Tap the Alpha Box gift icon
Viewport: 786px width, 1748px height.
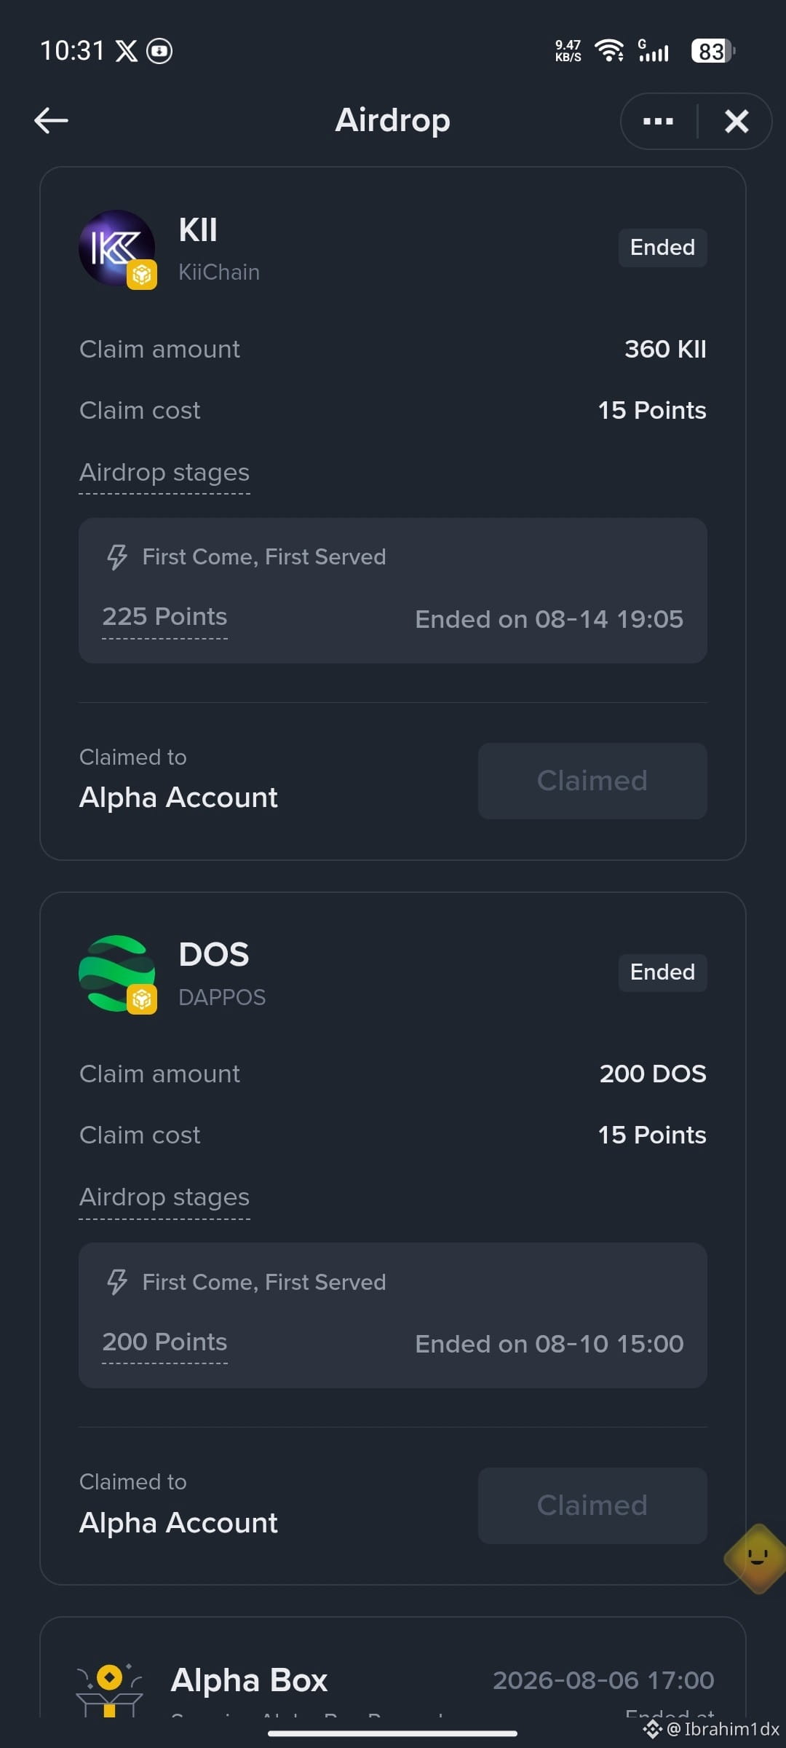click(x=109, y=1690)
